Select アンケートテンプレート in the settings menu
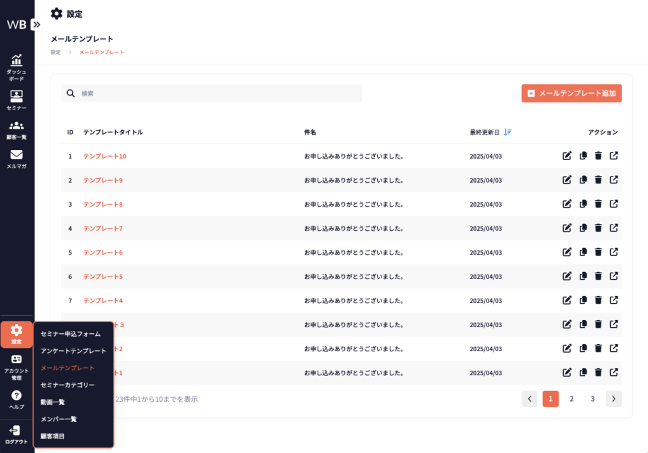This screenshot has width=648, height=453. 73,351
